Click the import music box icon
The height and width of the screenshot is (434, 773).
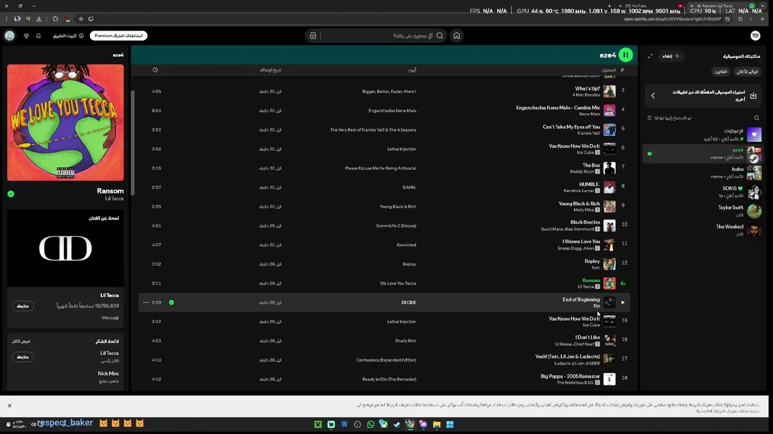point(753,96)
